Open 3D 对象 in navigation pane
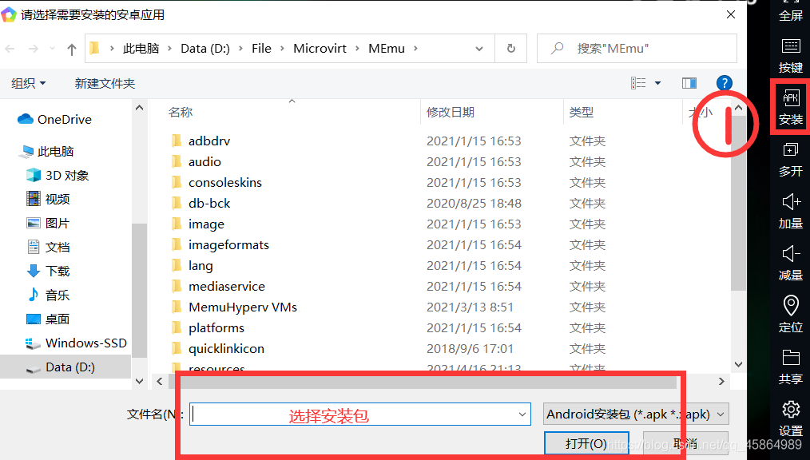810x460 pixels. click(58, 175)
